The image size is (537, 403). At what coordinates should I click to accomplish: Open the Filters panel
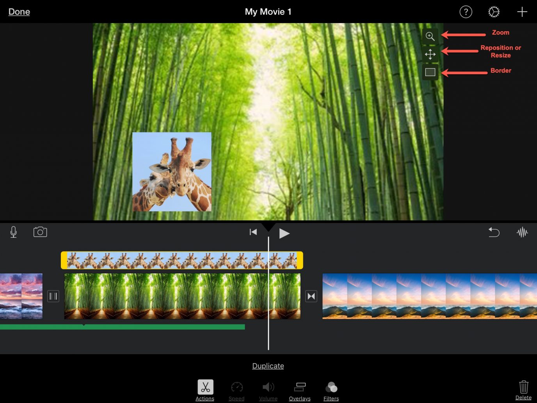(x=331, y=389)
